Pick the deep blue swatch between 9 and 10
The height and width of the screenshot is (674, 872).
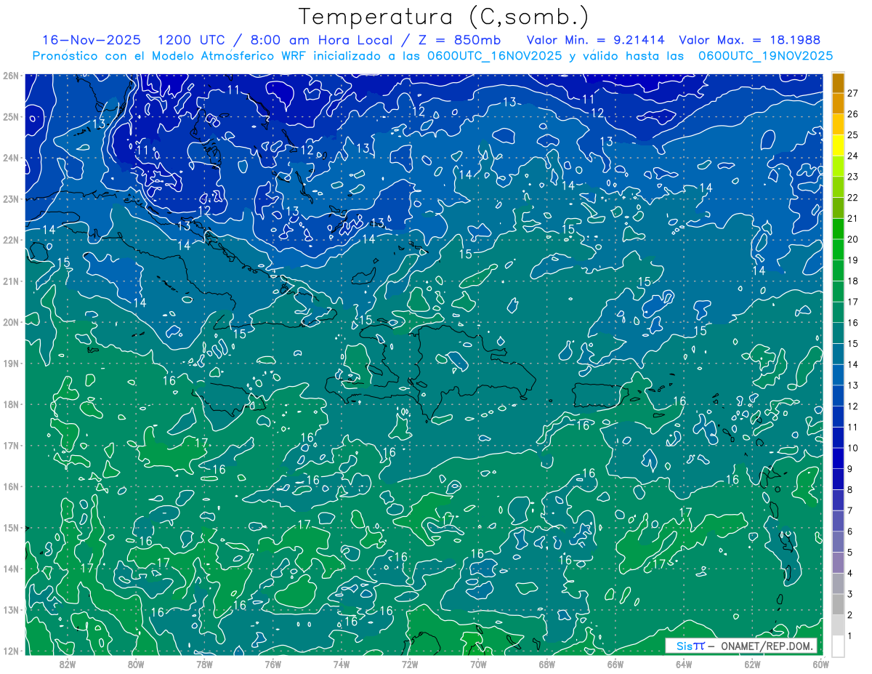pos(838,459)
